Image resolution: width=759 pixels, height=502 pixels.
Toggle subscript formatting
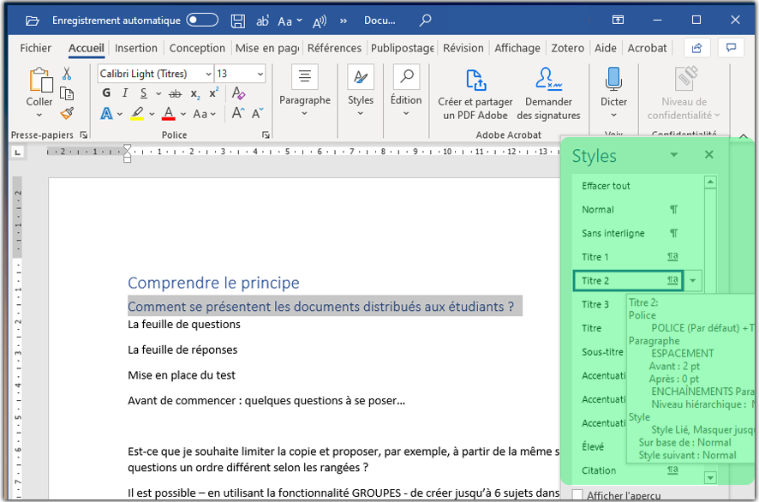coord(195,94)
